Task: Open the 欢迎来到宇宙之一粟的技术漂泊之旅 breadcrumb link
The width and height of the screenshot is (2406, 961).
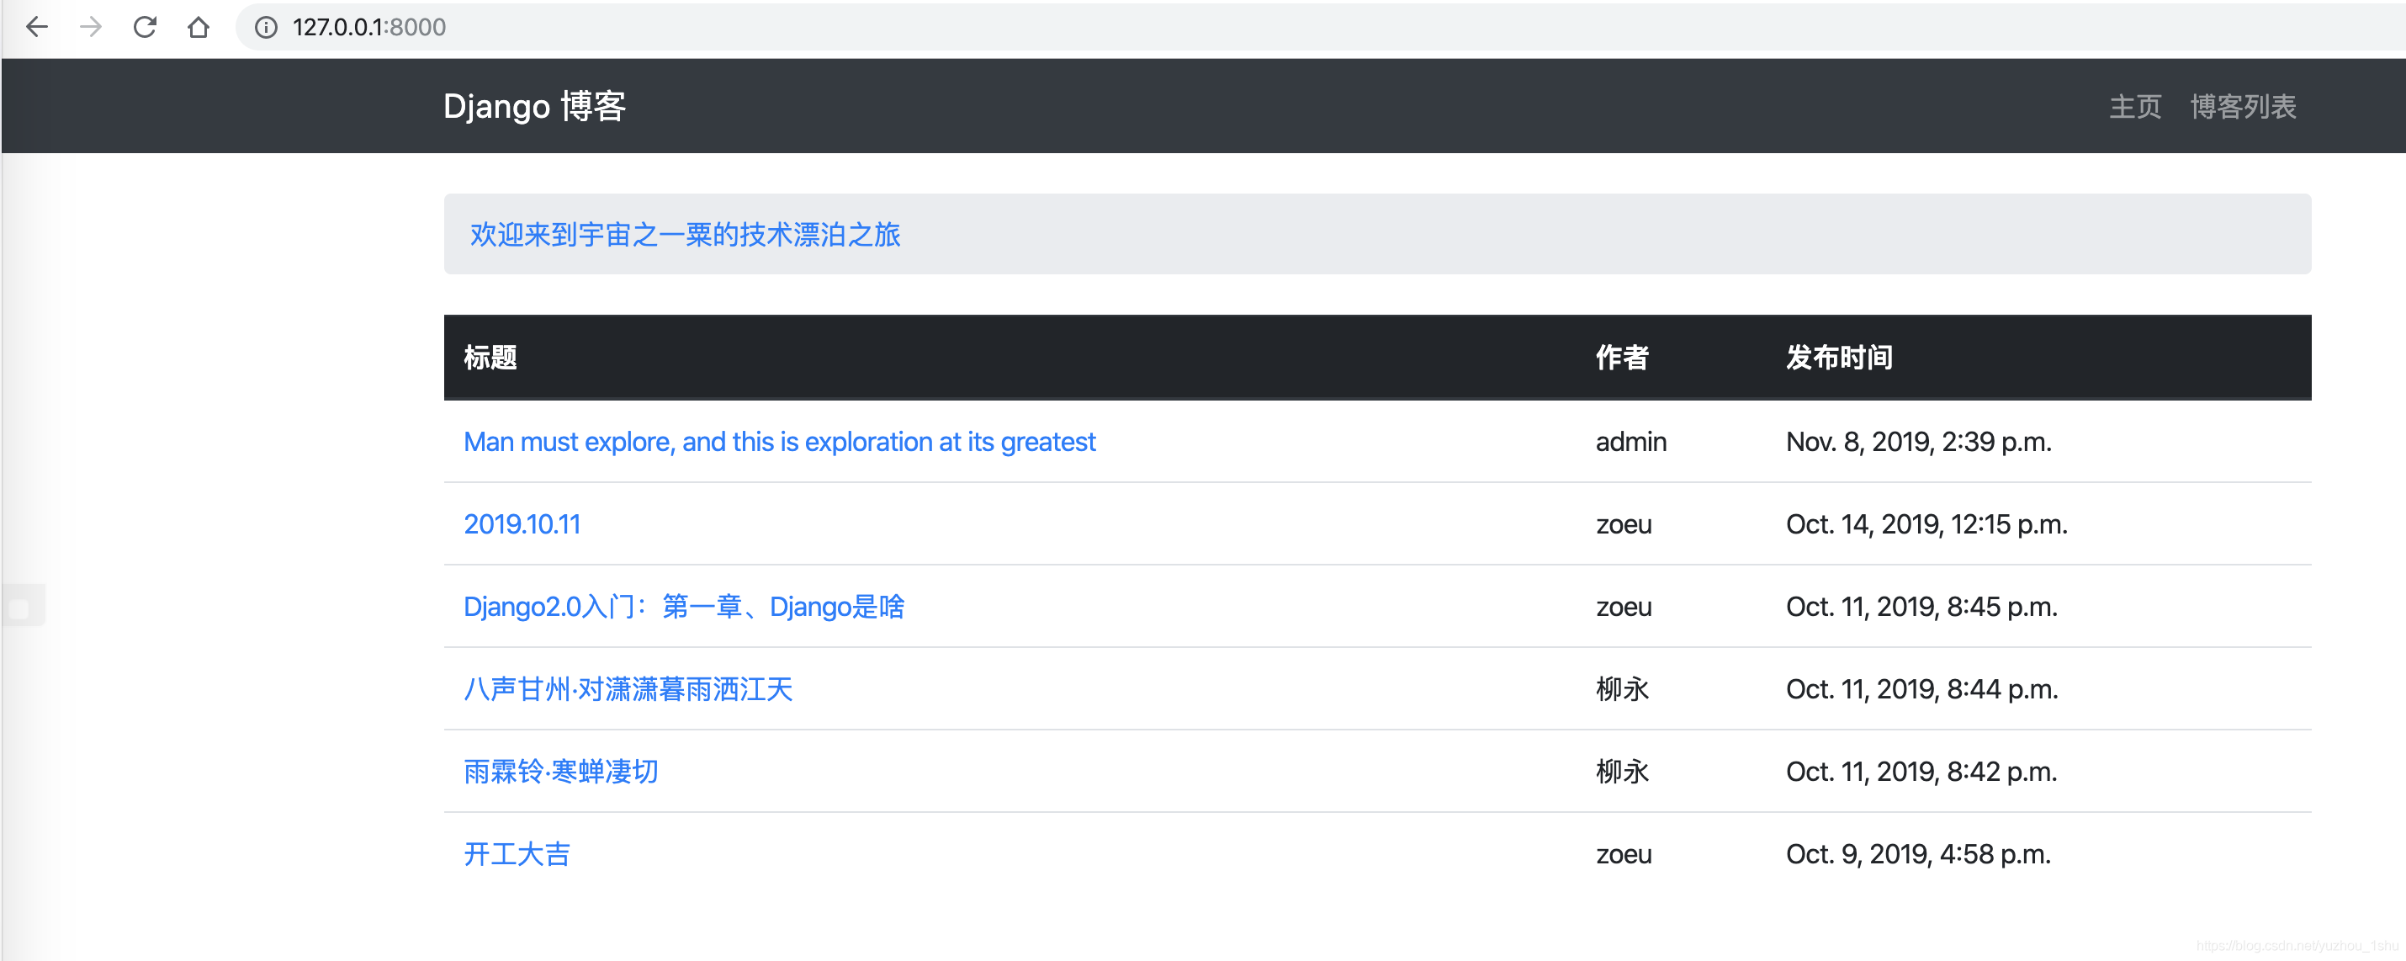Action: tap(685, 235)
